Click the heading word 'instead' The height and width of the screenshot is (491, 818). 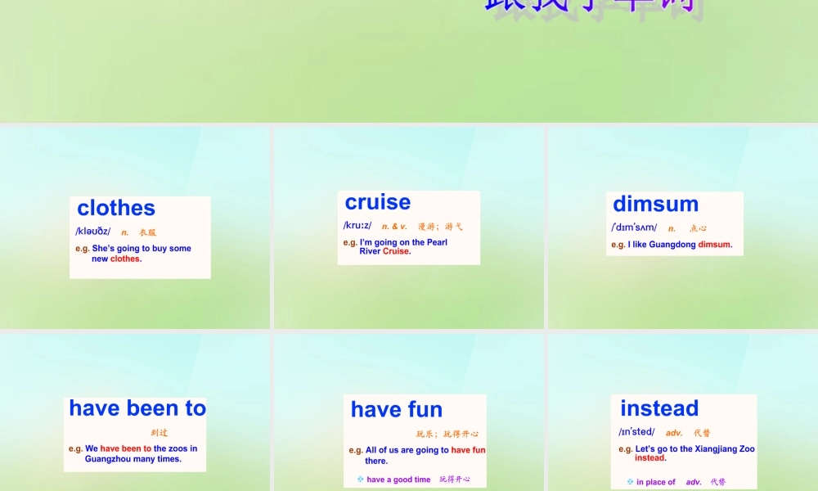pos(659,408)
